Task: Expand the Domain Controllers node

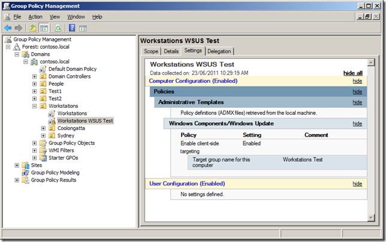Action: (35, 77)
